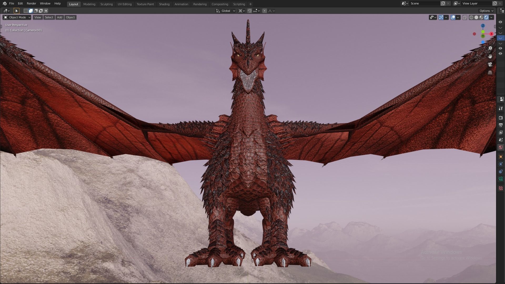Toggle snapping magnet on
This screenshot has height=284, width=505.
pos(250,11)
